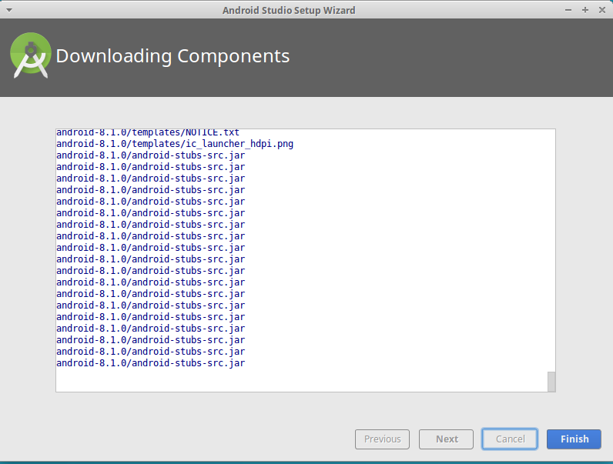613x464 pixels.
Task: Minimize the Setup Wizard window
Action: (568, 10)
